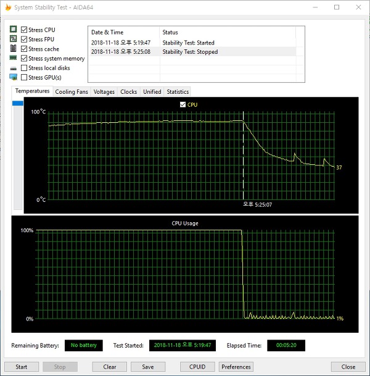Click the greyed Stop button

pyautogui.click(x=60, y=367)
